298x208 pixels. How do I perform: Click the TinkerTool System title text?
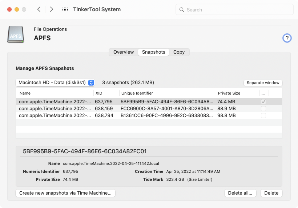[x=97, y=9]
